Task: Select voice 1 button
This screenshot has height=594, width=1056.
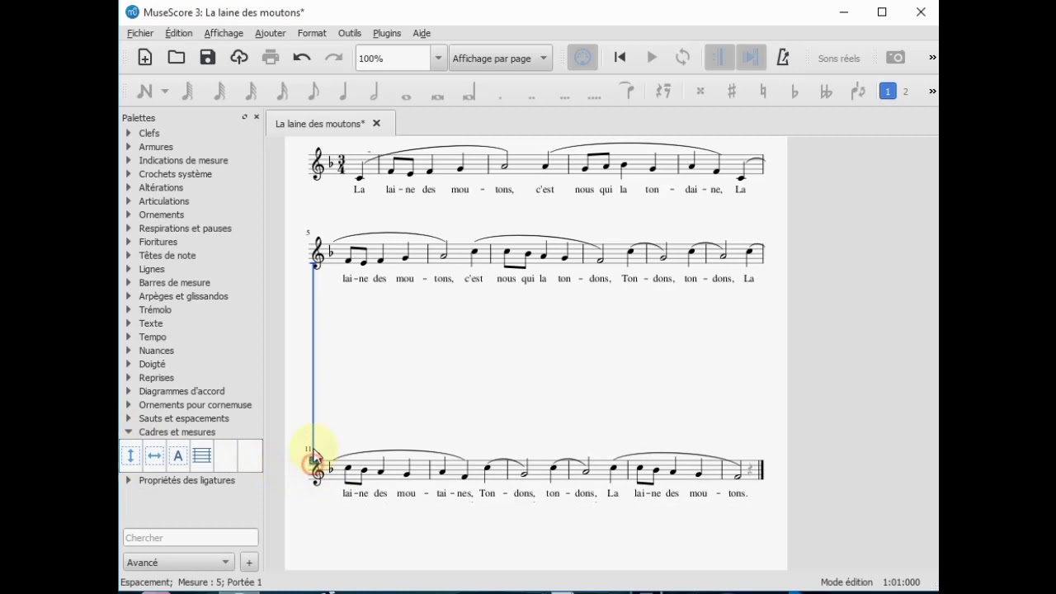Action: (888, 92)
